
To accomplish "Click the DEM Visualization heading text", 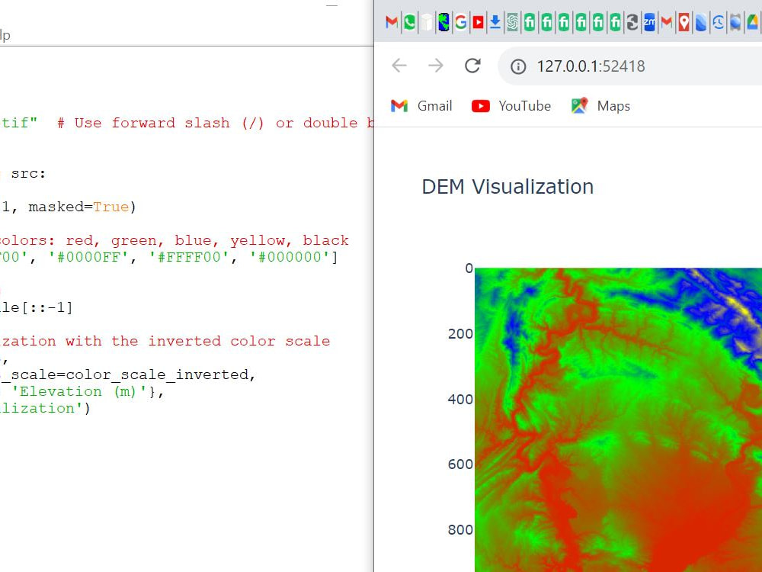I will [x=507, y=187].
